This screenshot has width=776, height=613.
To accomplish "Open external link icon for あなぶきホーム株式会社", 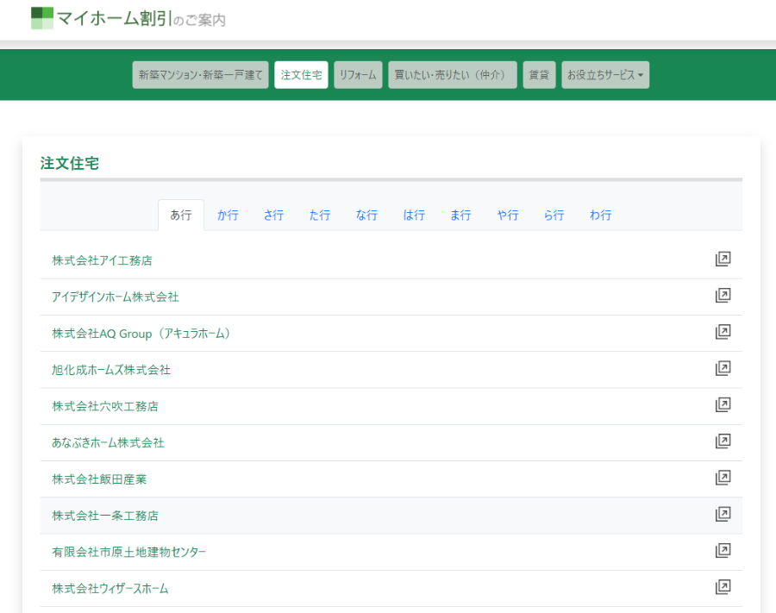I will click(723, 441).
